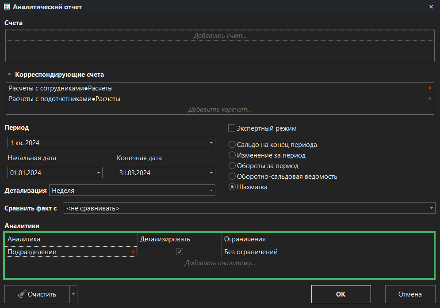Select Сальдо на конец периода option
This screenshot has width=440, height=308.
(232, 145)
